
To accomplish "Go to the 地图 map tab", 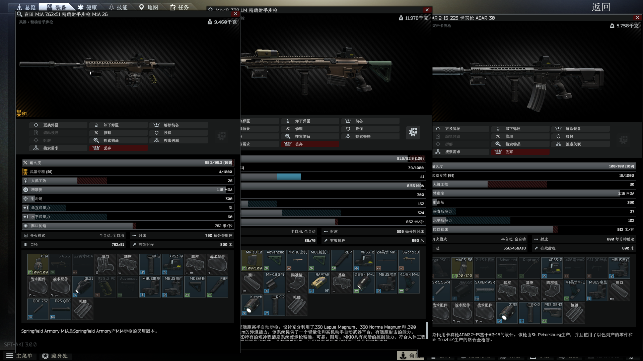I will click(149, 7).
